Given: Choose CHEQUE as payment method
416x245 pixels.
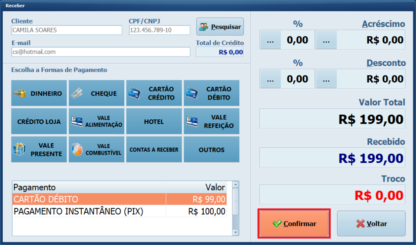Looking at the screenshot, I should pyautogui.click(x=97, y=93).
